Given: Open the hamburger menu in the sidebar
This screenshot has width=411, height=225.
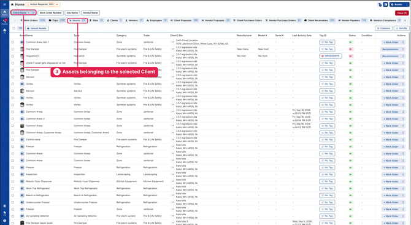Looking at the screenshot, I should tap(4, 4).
